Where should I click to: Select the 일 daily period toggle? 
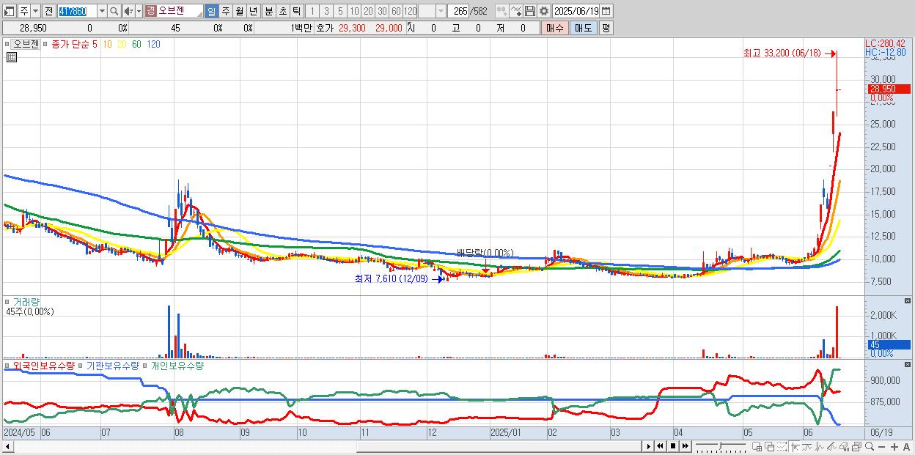(x=211, y=11)
